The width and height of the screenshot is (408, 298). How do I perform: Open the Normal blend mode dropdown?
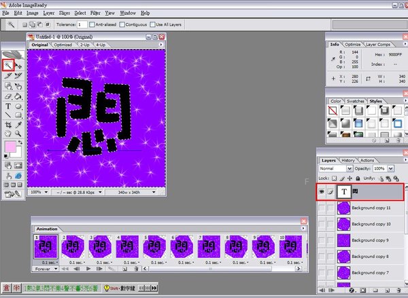pyautogui.click(x=335, y=168)
